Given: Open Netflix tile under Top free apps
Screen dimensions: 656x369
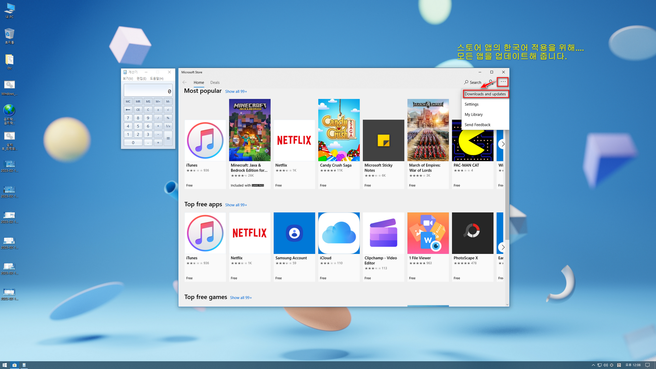Looking at the screenshot, I should (x=250, y=247).
